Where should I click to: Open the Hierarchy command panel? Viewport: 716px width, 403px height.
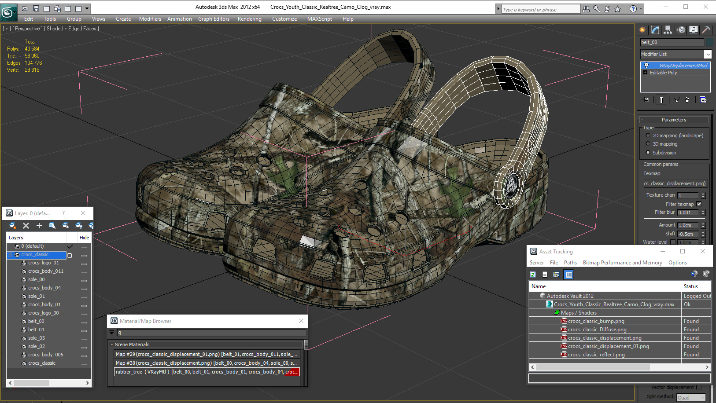click(x=668, y=30)
